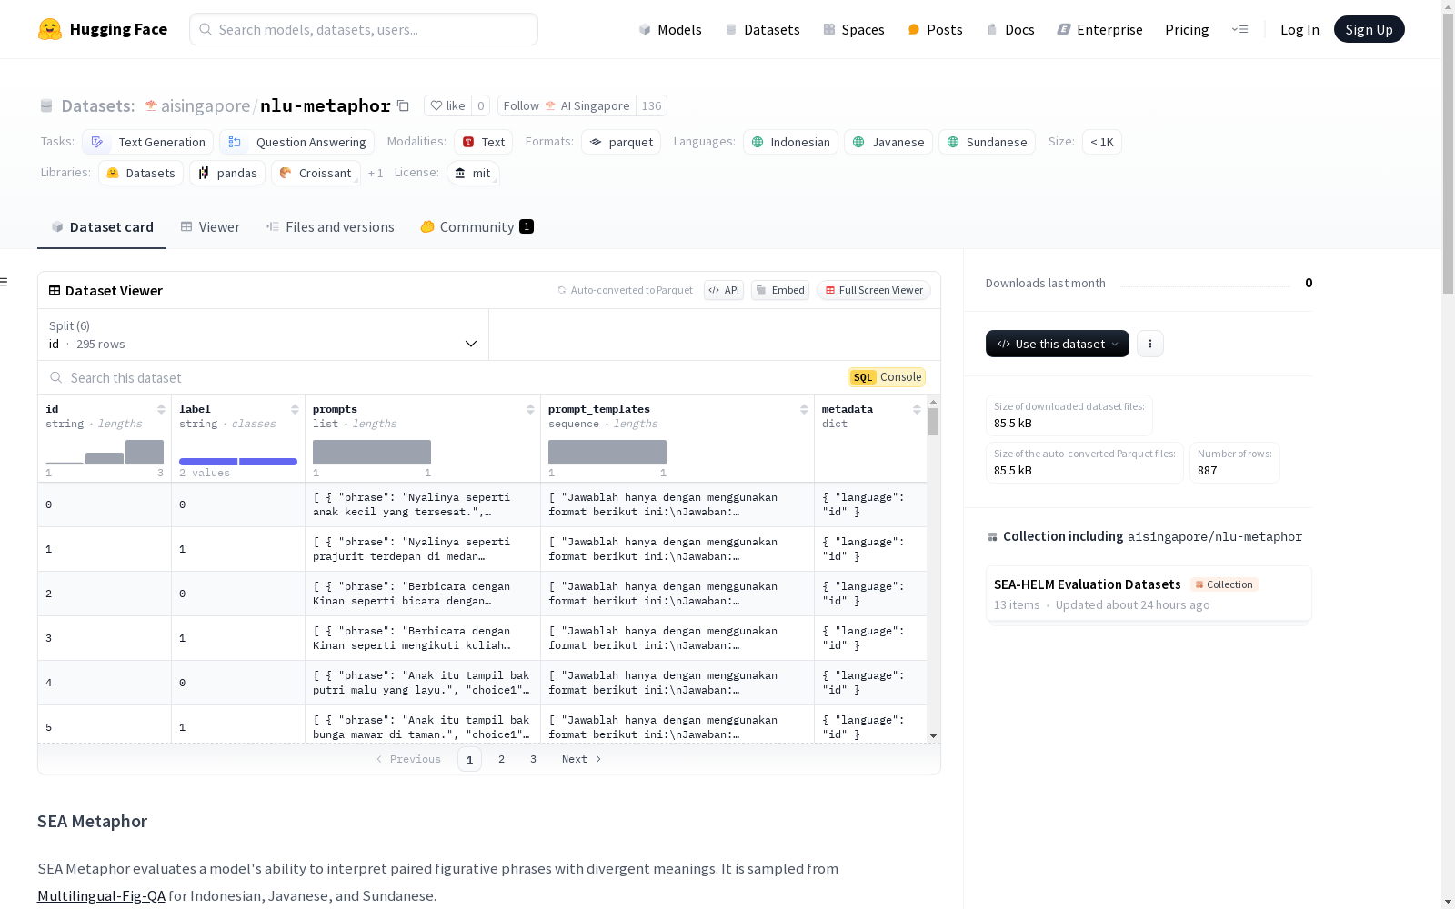Click the Datasets library tag
The image size is (1455, 909).
point(141,173)
